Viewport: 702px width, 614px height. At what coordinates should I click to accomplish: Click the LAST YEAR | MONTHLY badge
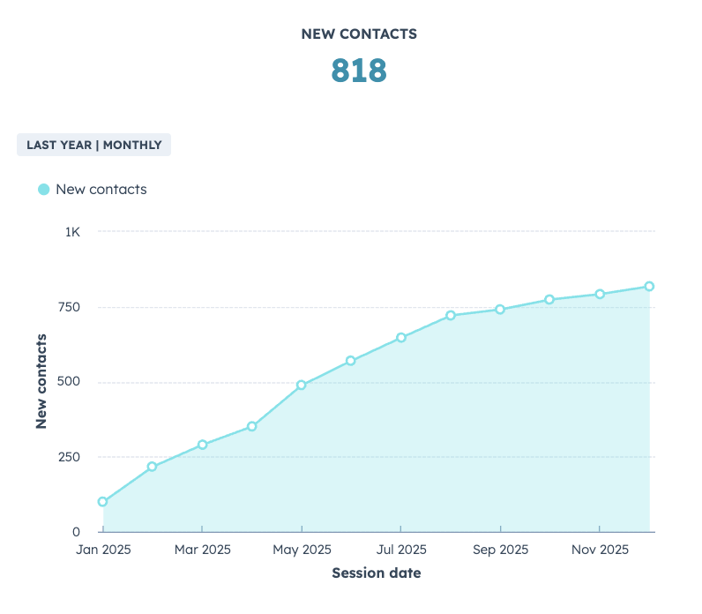(93, 145)
